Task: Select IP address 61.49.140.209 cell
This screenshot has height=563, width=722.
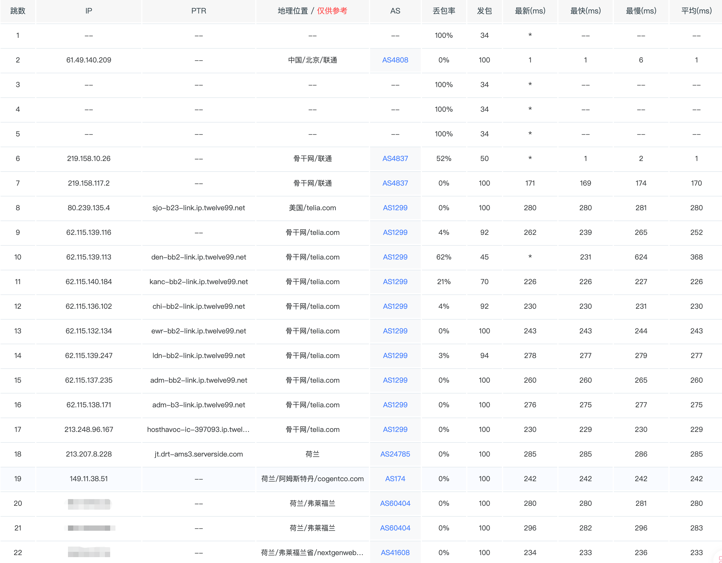Action: point(88,60)
